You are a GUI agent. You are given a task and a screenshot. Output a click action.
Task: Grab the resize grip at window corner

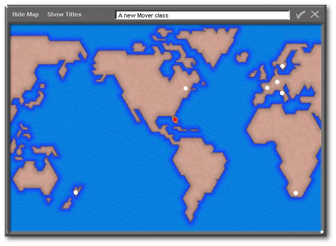(x=321, y=232)
